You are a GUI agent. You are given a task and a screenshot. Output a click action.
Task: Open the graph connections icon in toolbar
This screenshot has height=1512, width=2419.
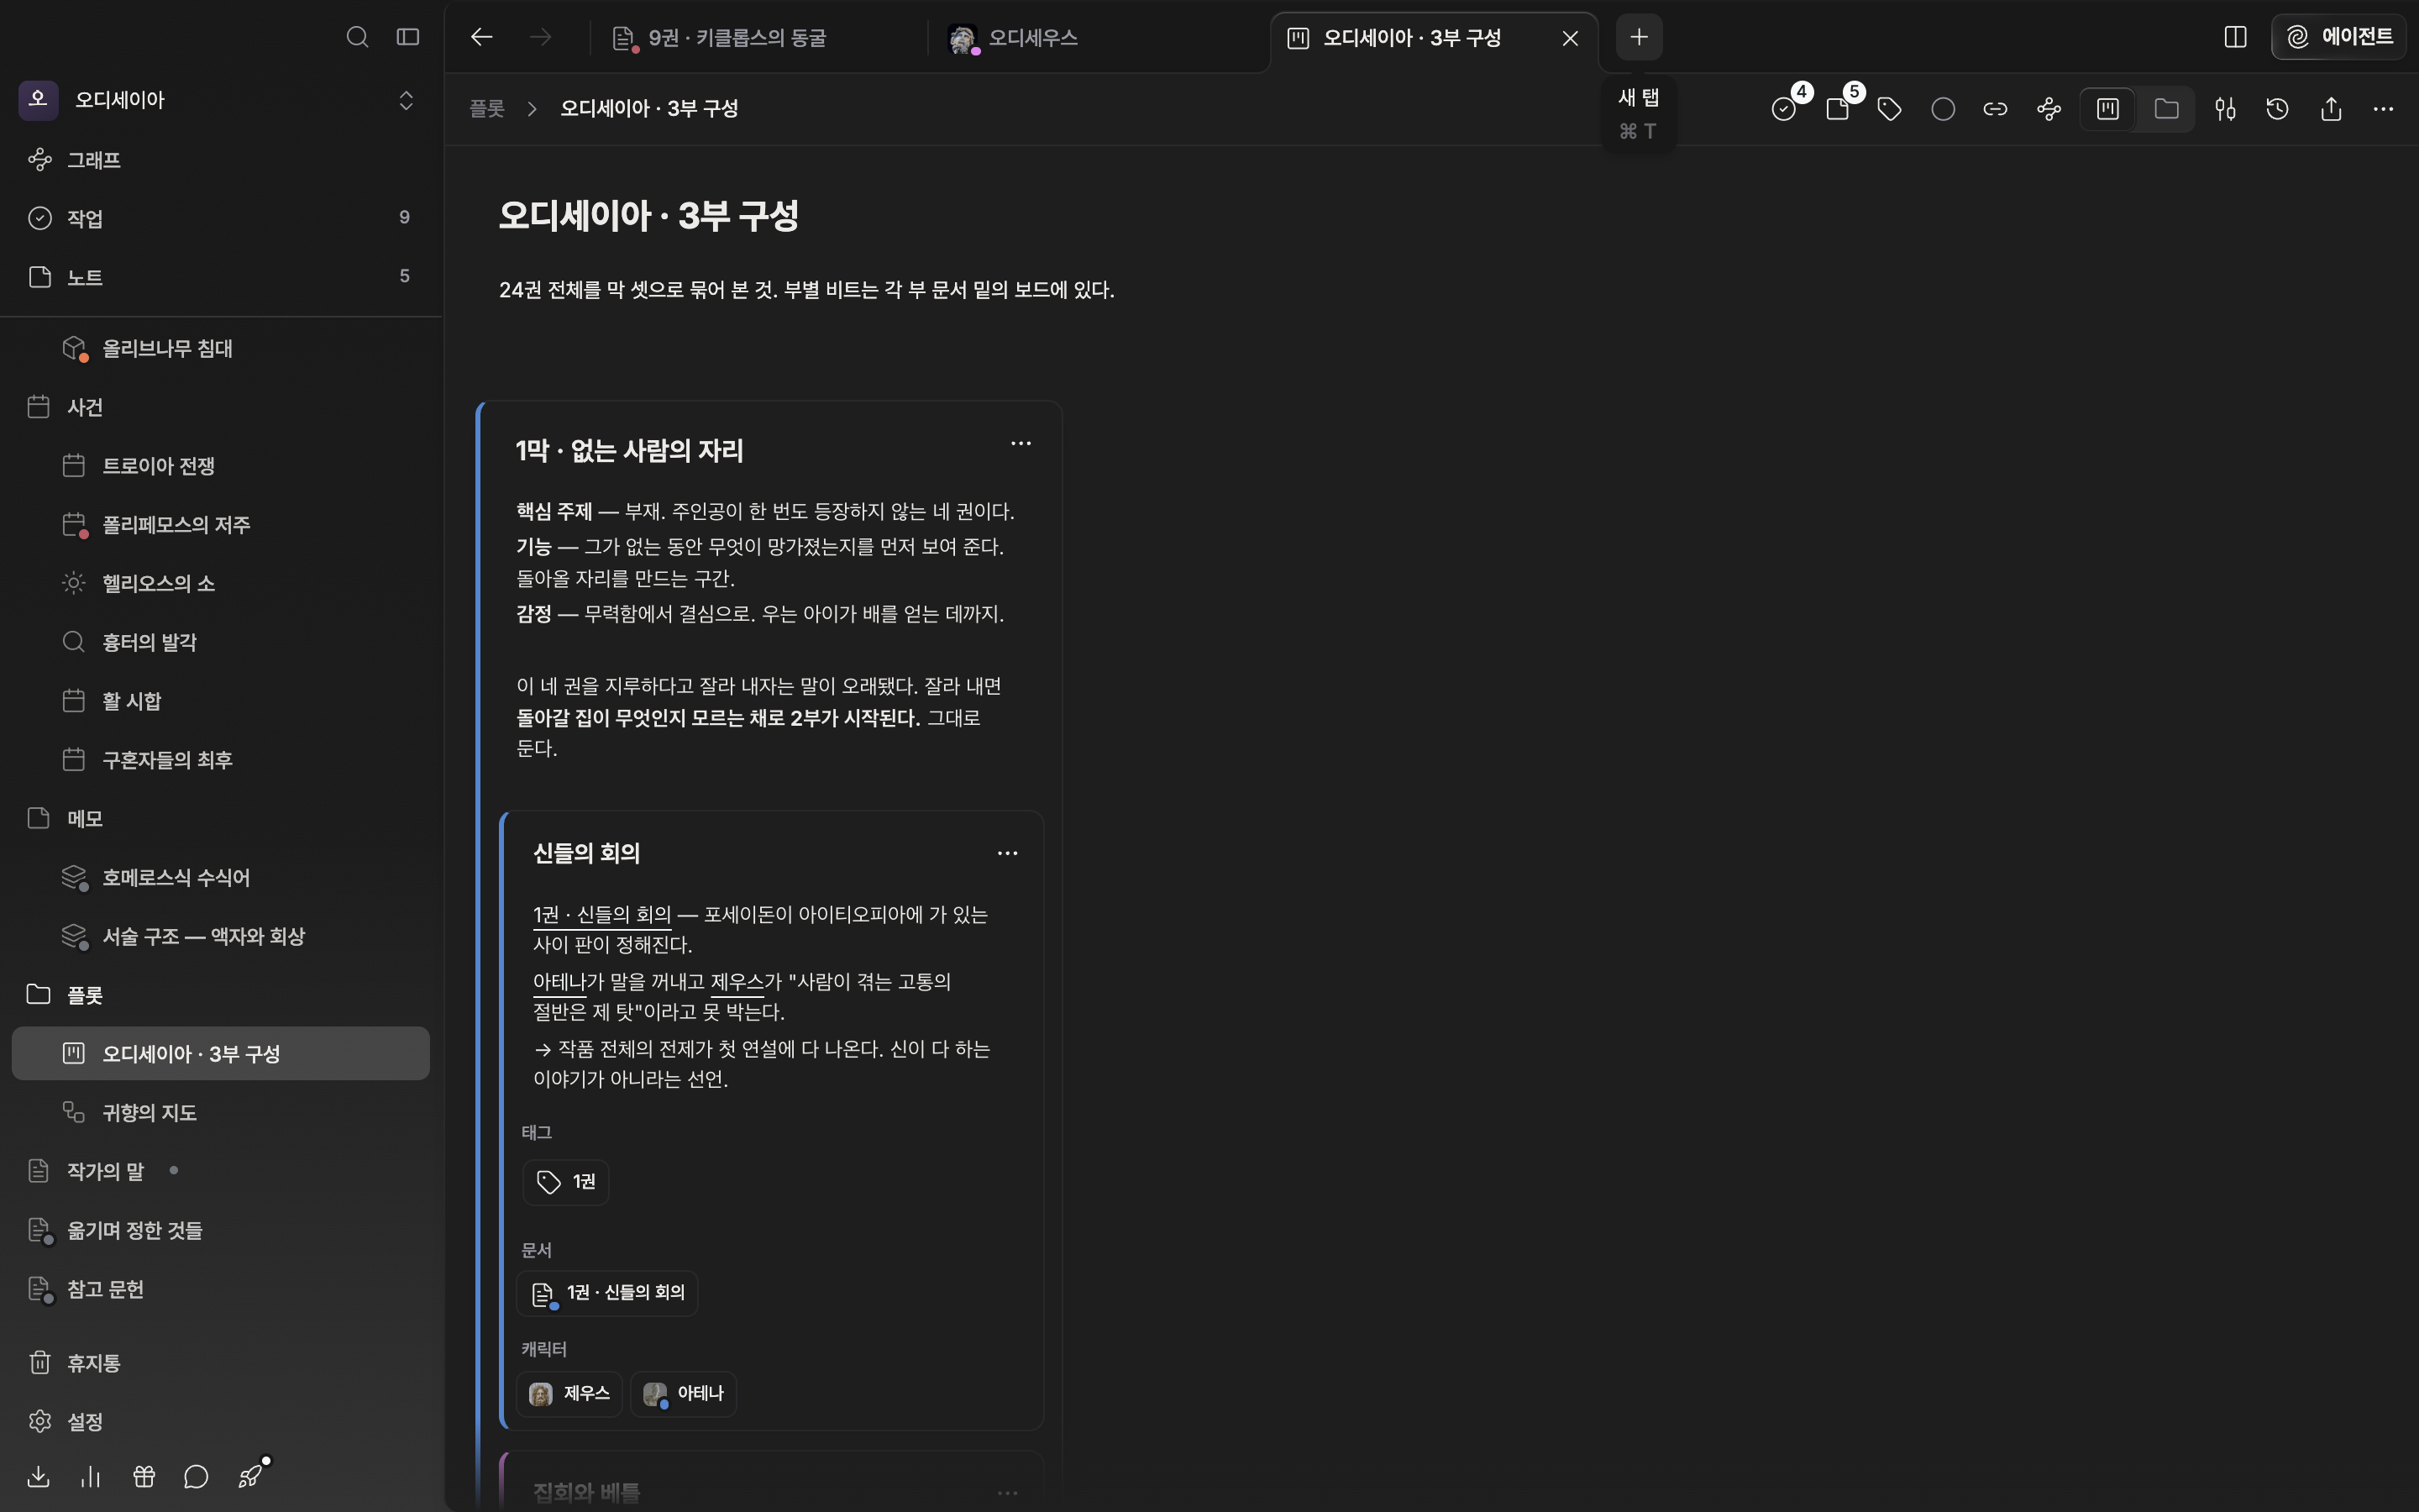tap(2048, 109)
